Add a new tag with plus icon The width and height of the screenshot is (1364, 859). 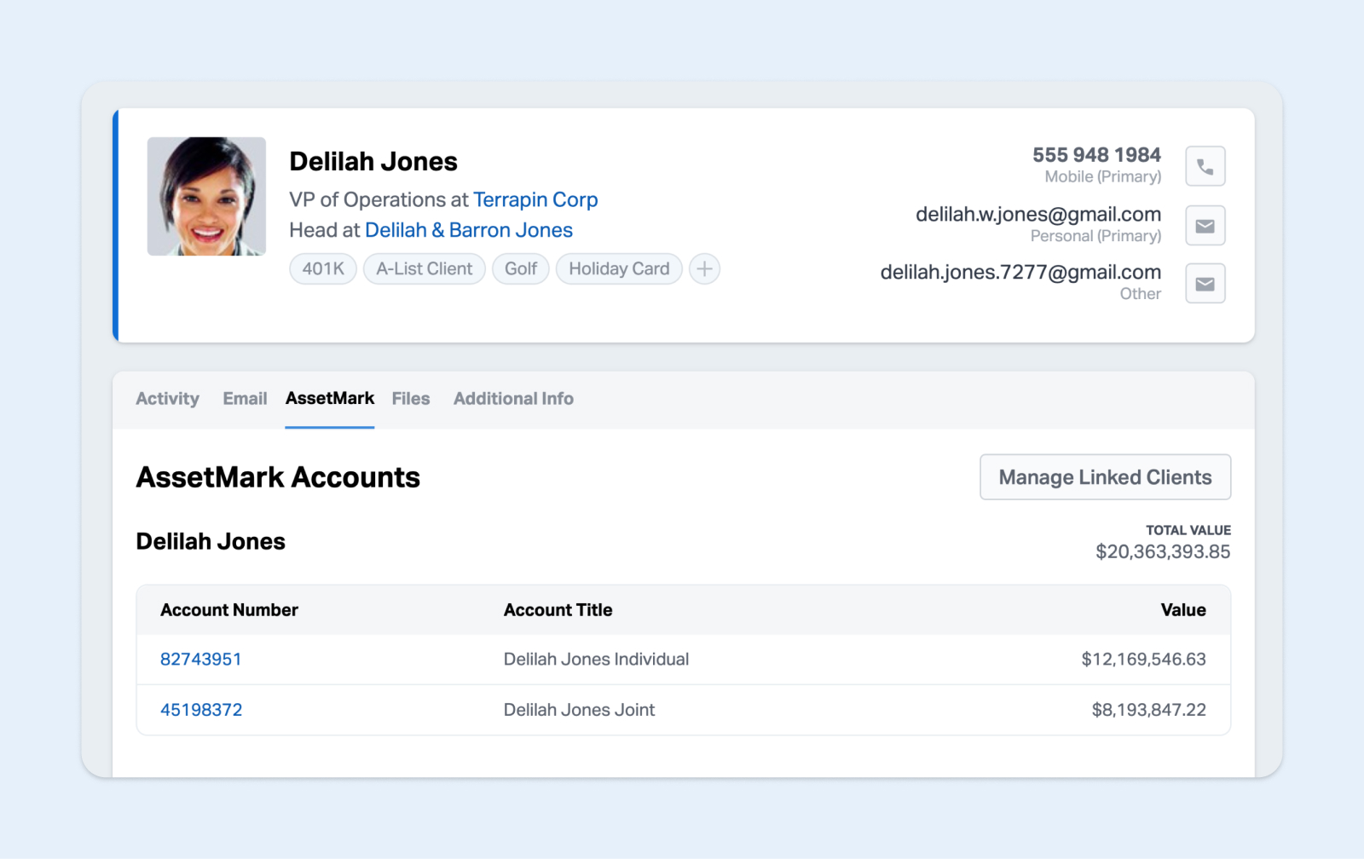pos(704,269)
